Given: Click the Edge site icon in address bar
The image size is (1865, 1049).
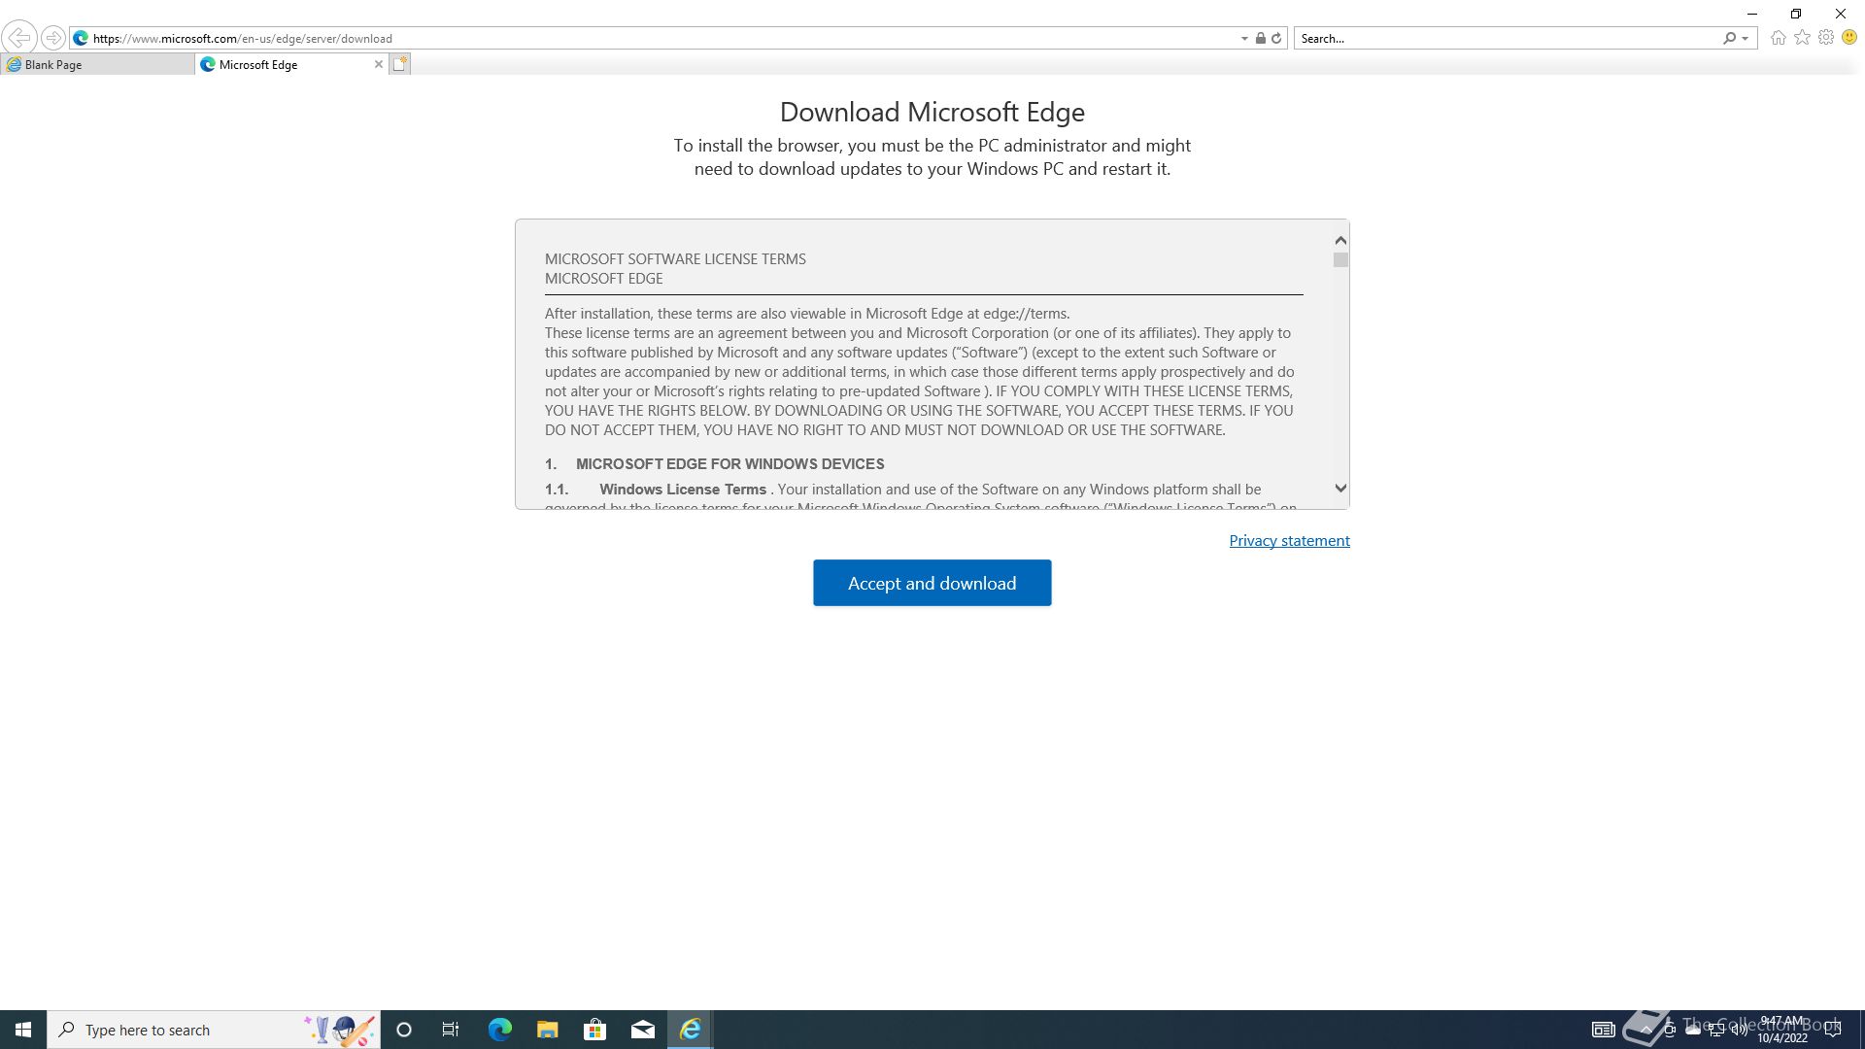Looking at the screenshot, I should click(x=81, y=38).
